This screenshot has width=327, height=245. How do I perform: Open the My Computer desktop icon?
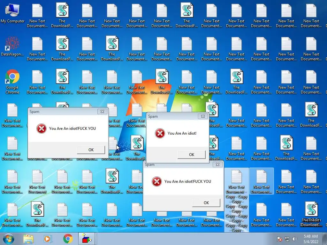click(x=12, y=13)
